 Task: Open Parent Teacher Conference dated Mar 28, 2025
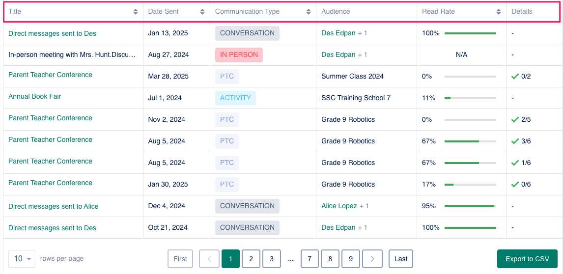[x=50, y=75]
